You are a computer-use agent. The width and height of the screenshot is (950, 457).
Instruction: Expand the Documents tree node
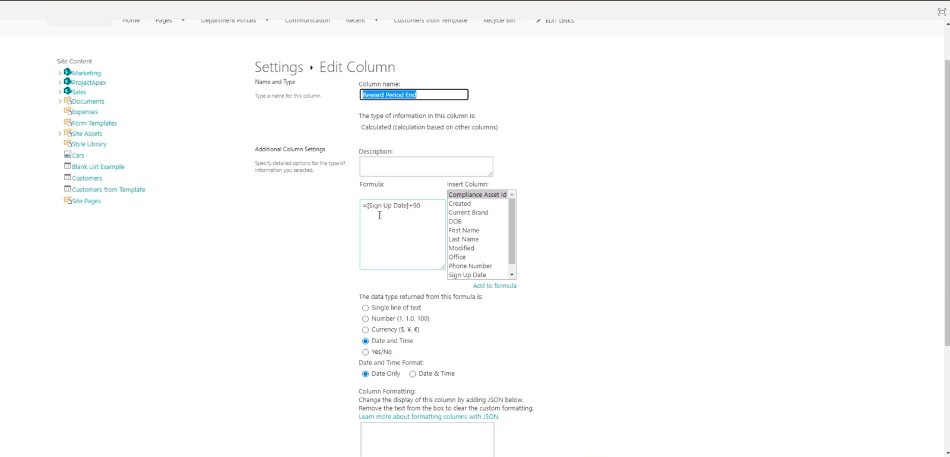coord(60,102)
